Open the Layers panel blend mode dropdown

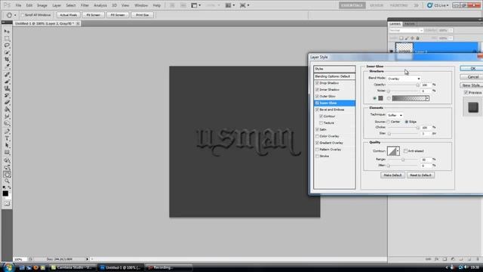click(x=406, y=30)
